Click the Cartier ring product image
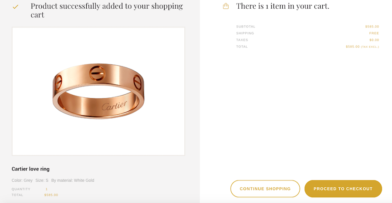 98,91
